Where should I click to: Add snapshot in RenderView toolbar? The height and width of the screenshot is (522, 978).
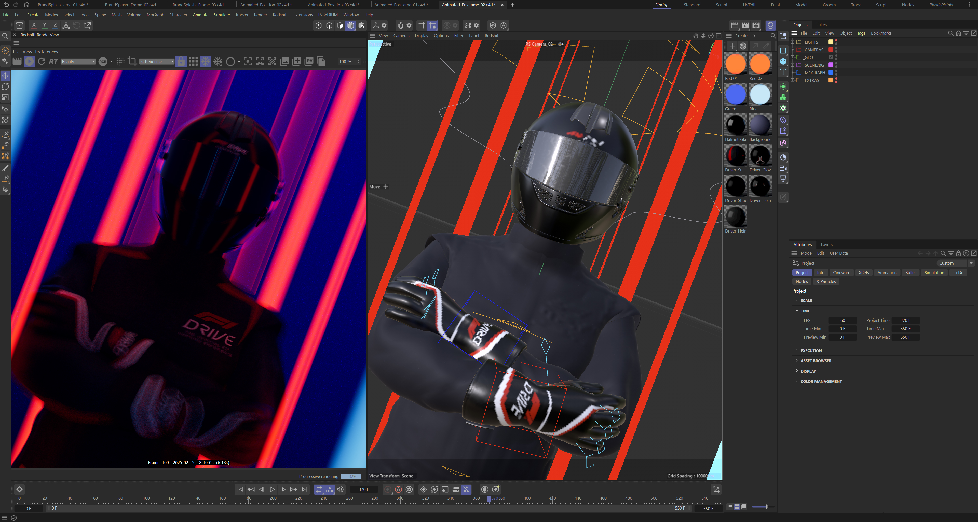(297, 61)
